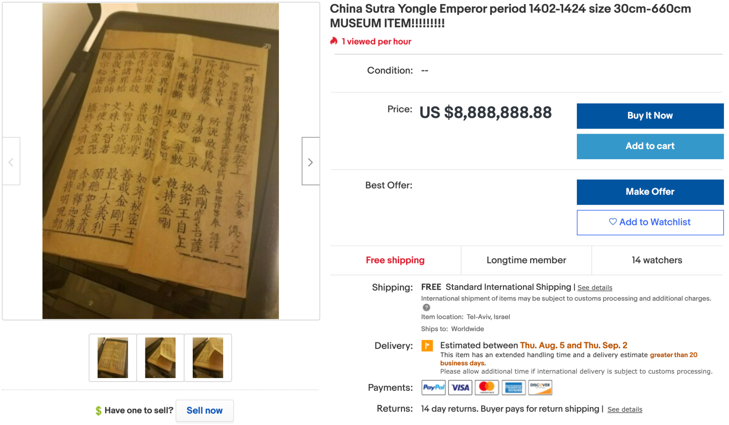
Task: Toggle Add to Watchlist heart button
Action: [x=650, y=223]
